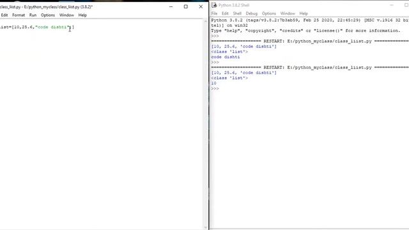
Task: Click the output line "code dishti" in shell
Action: (x=226, y=57)
